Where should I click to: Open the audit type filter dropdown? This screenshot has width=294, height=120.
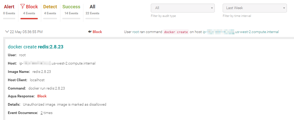coord(183,8)
